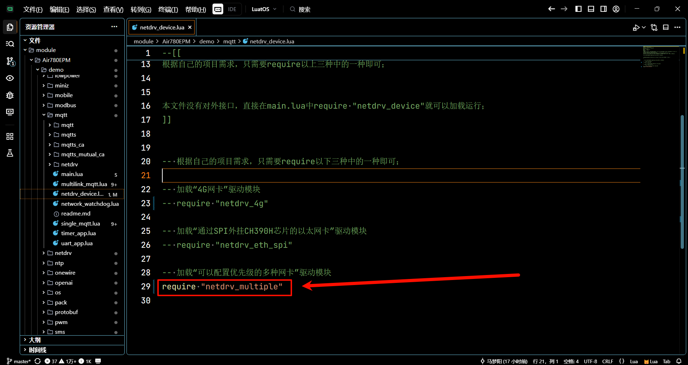Select the netdrv_device.lua editor tab
The width and height of the screenshot is (688, 365).
pos(162,27)
